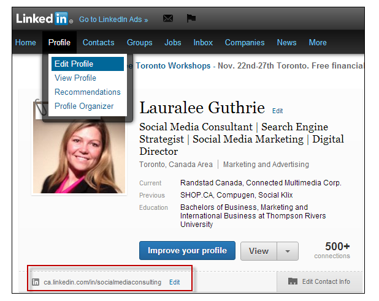379x301 pixels.
Task: Open the Contacts menu
Action: coord(98,42)
